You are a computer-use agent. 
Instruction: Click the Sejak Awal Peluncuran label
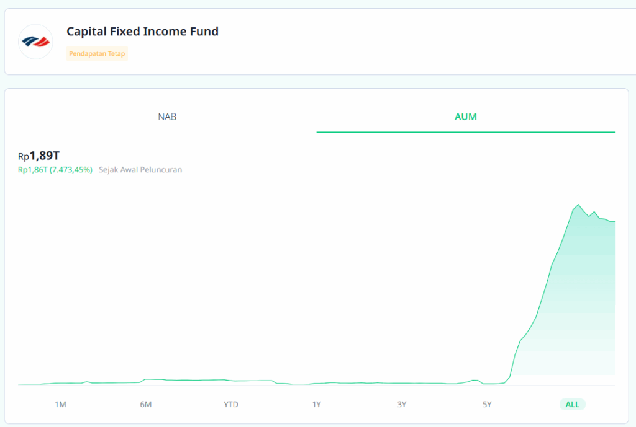140,170
